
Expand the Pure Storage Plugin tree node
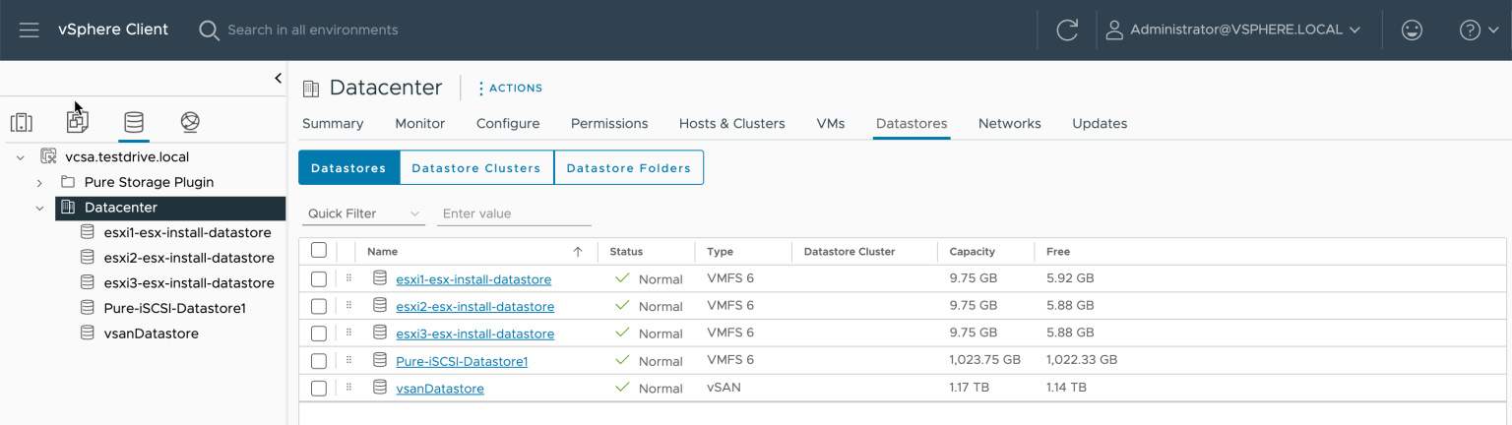(x=39, y=182)
